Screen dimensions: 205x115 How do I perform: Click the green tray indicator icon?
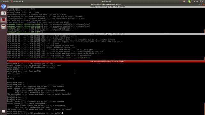[x=189, y=1]
